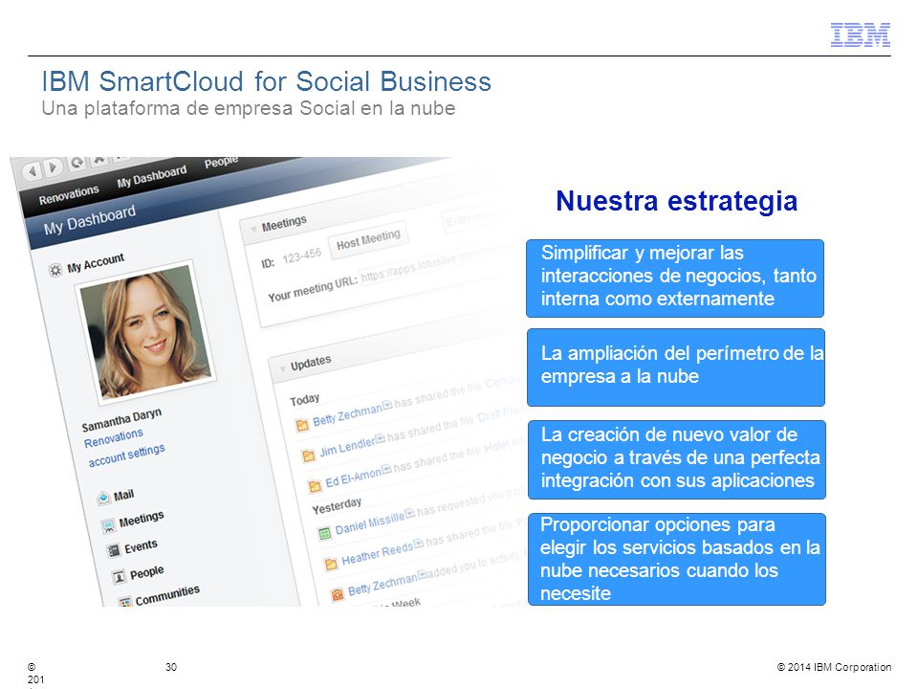Open Daniel Missille link under Yesterday
This screenshot has width=918, height=689.
click(x=370, y=523)
